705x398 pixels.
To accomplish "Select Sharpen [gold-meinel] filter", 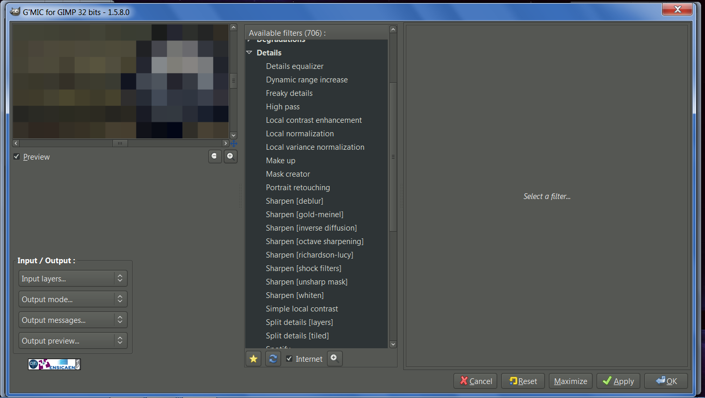I will pyautogui.click(x=304, y=215).
